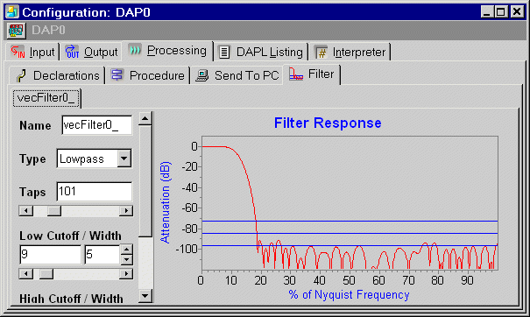This screenshot has width=530, height=317.
Task: Click the Filter tab graph icon
Action: tap(296, 74)
